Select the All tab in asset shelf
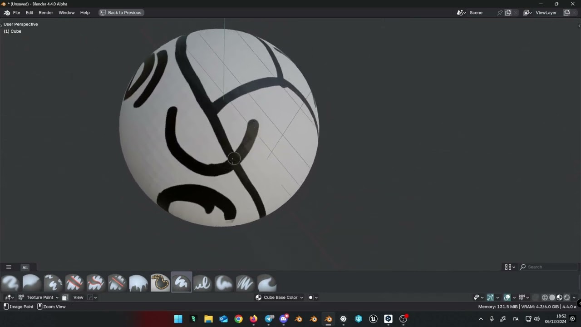581x327 pixels. 25,268
